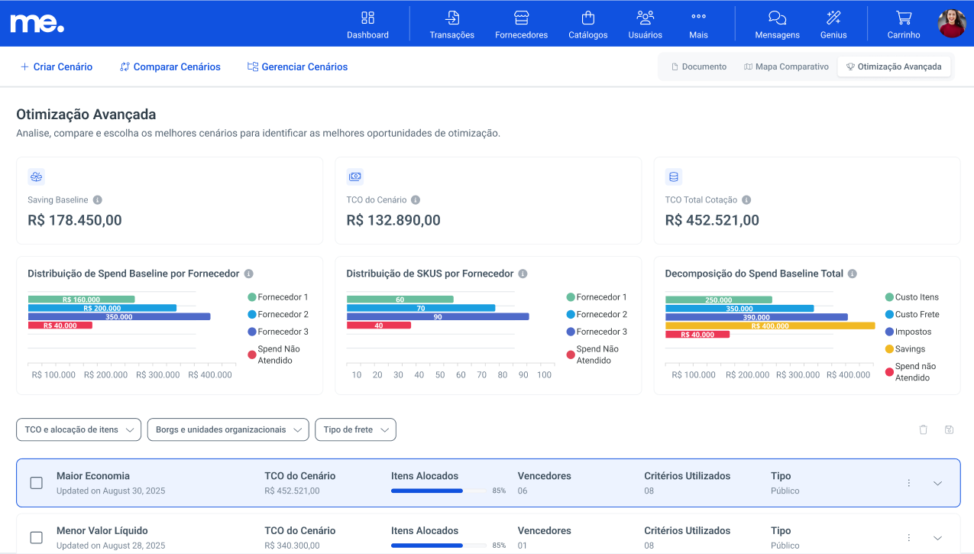Viewport: 974px width, 554px height.
Task: Click the Custo Frete legend entry
Action: click(x=912, y=315)
